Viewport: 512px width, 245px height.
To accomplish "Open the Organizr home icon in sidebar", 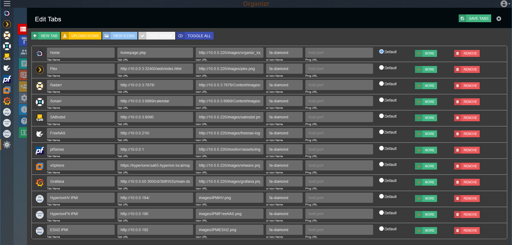I will (7, 13).
